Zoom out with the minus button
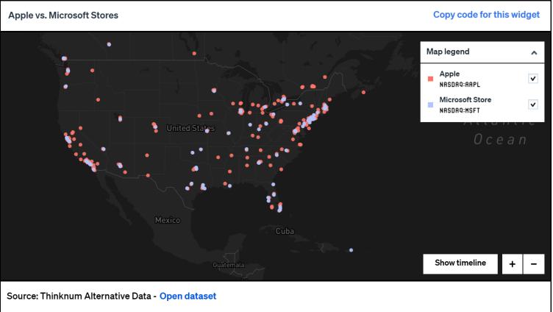Viewport: 553px width, 312px height. coord(534,264)
